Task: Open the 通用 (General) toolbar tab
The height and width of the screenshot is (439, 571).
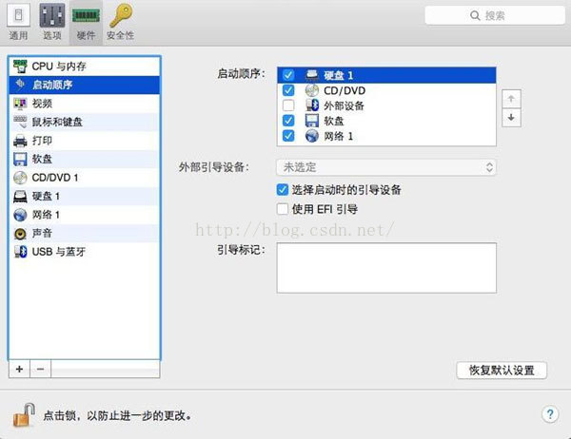Action: point(19,22)
